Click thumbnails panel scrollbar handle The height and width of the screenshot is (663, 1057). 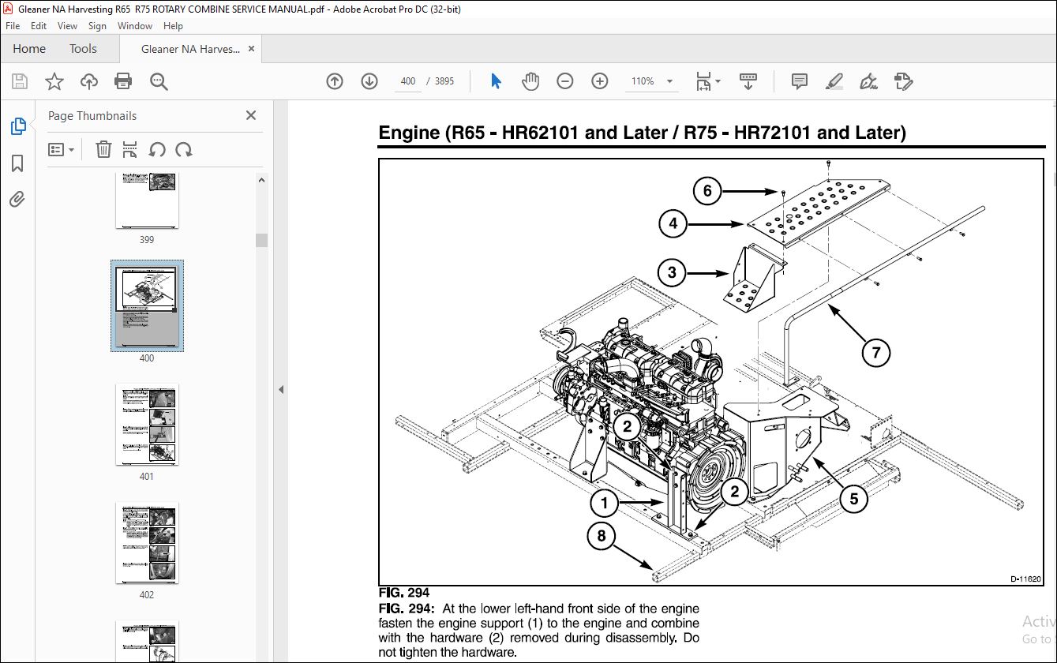tap(261, 241)
